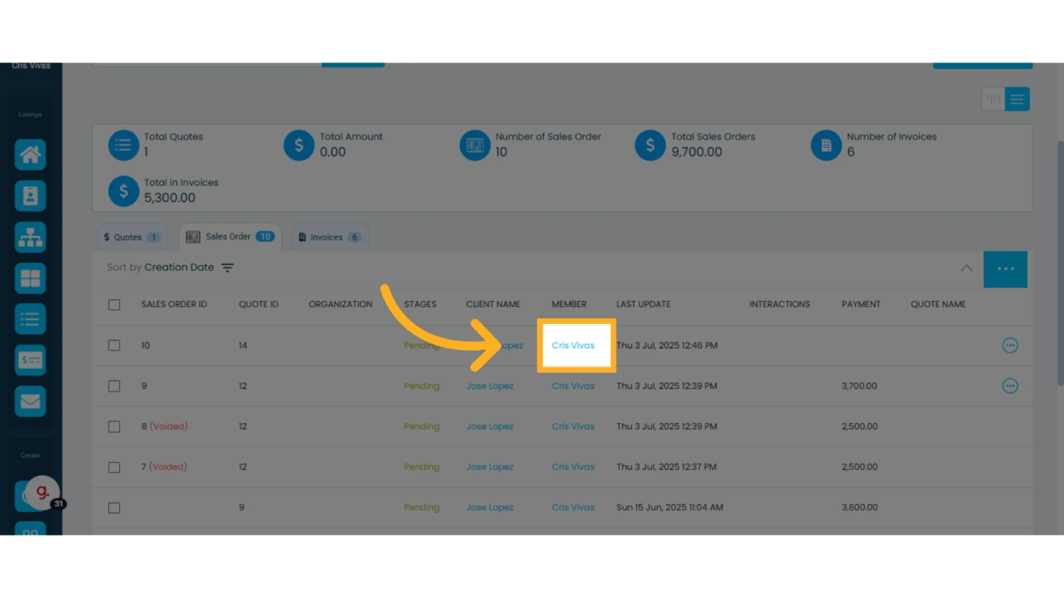Open the organization hierarchy sidebar icon
Viewport: 1064px width, 598px height.
click(x=30, y=237)
